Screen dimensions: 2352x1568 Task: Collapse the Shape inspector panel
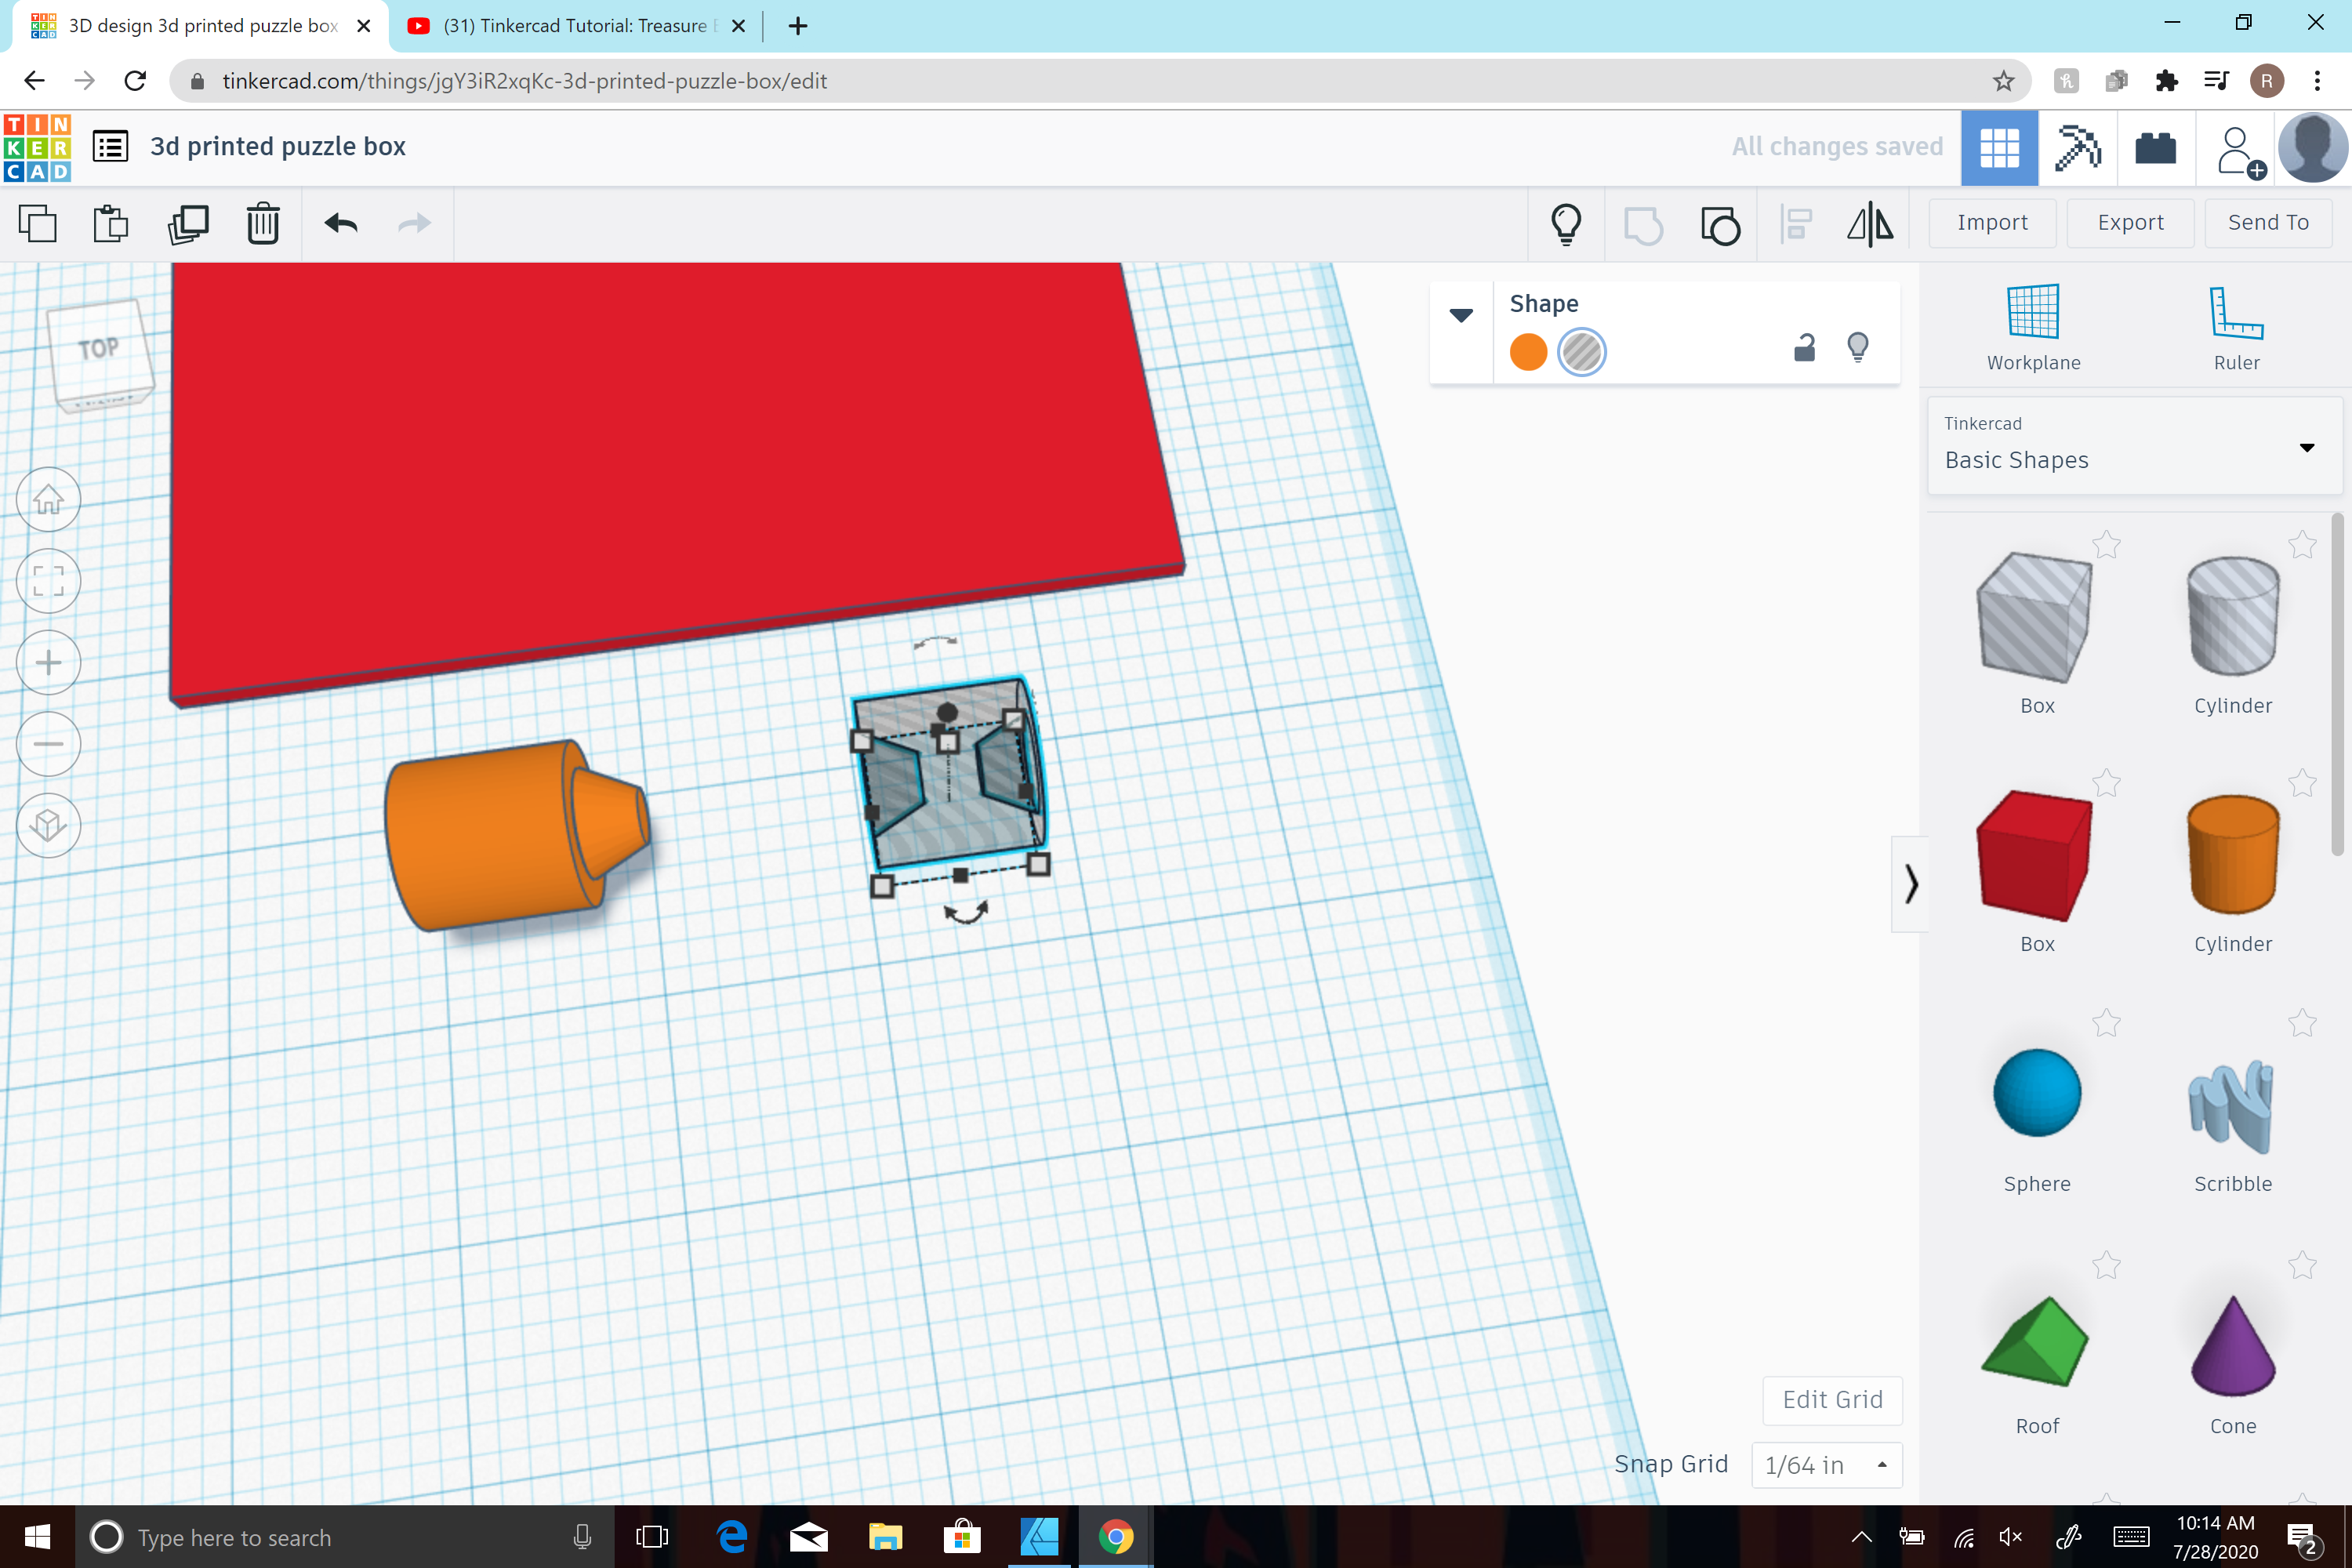(1461, 316)
